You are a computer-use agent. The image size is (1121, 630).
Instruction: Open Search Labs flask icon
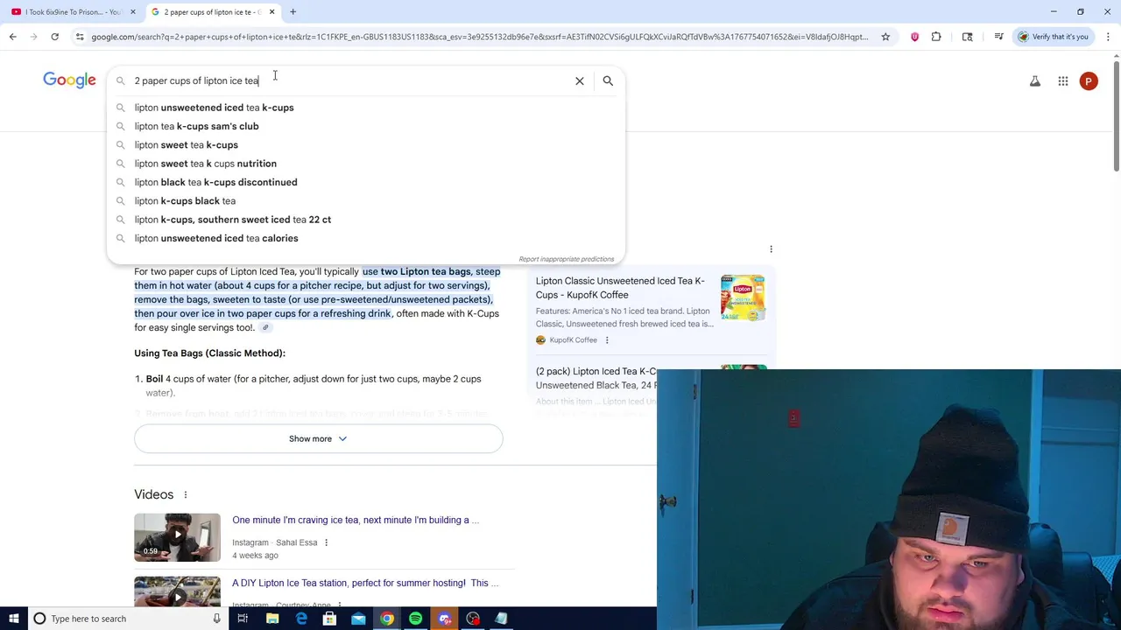1034,81
